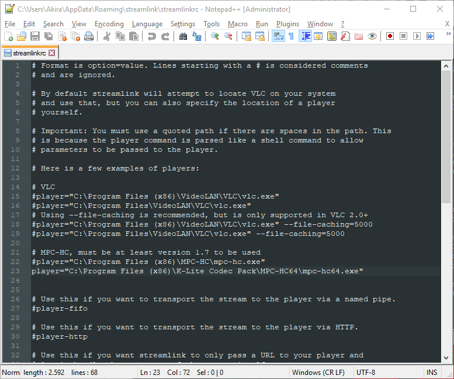454x379 pixels.
Task: Click the User Defined Language icon
Action: pos(318,36)
